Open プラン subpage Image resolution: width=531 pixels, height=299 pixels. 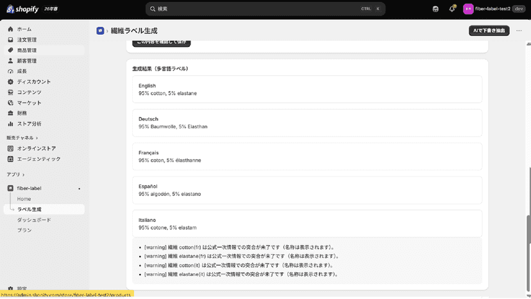[x=24, y=230]
